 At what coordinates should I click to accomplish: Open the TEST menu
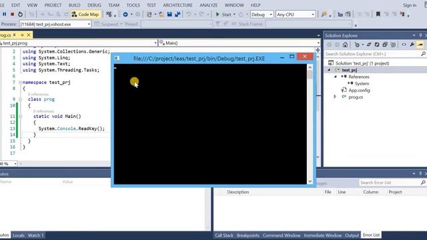tap(151, 5)
